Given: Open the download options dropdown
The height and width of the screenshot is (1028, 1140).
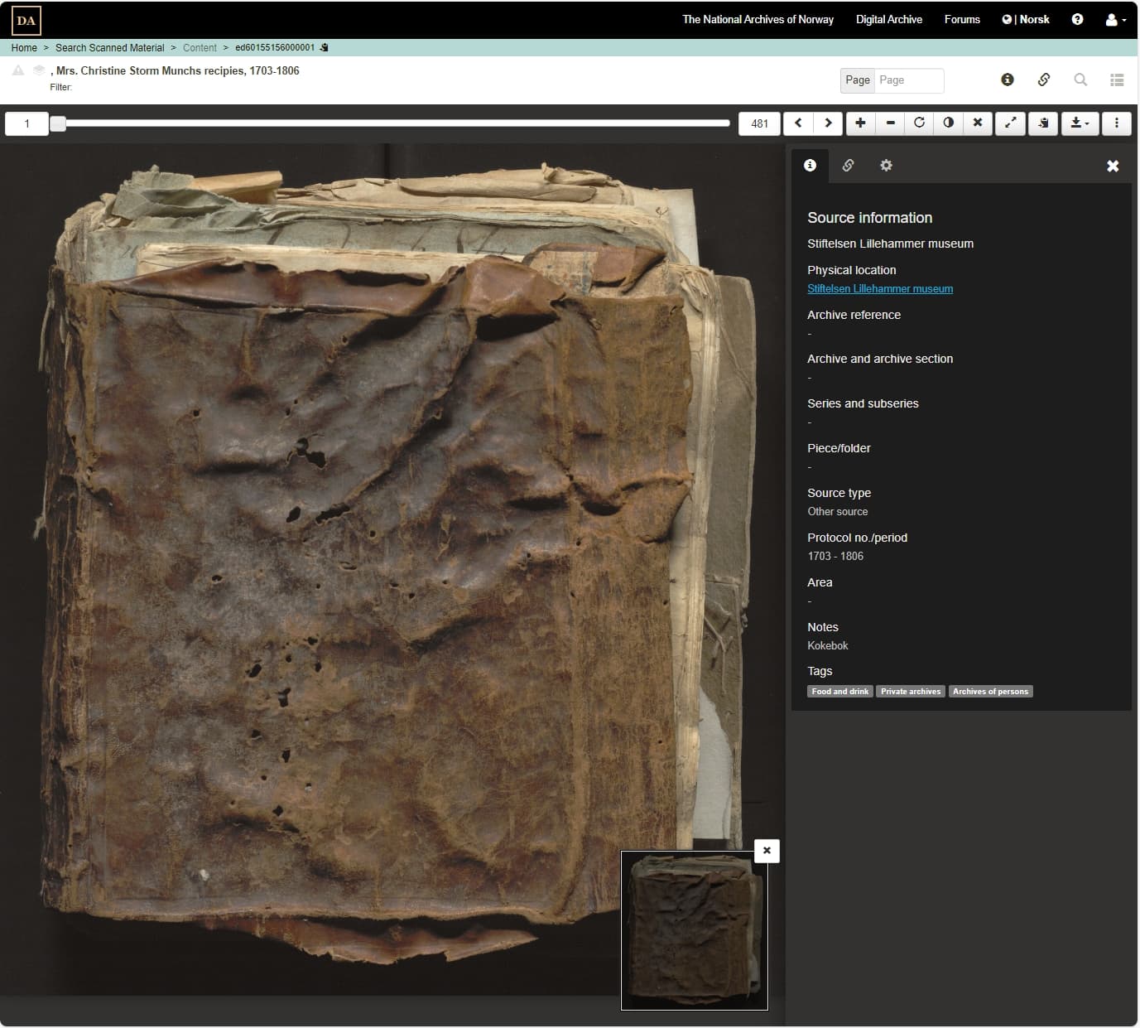Looking at the screenshot, I should (x=1080, y=123).
